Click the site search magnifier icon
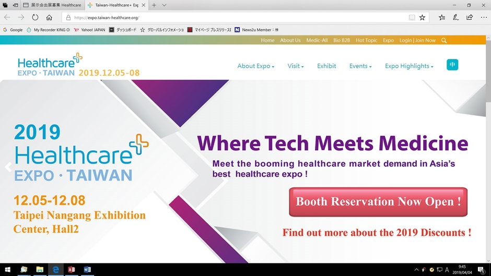 click(x=444, y=40)
